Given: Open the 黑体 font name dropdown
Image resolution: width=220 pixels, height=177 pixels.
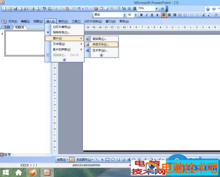Looking at the screenshot, I should [x=124, y=15].
